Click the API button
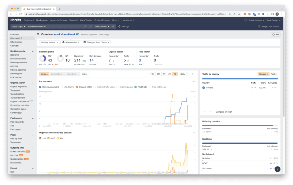Viewport: 293px width, 185px height. tap(276, 34)
